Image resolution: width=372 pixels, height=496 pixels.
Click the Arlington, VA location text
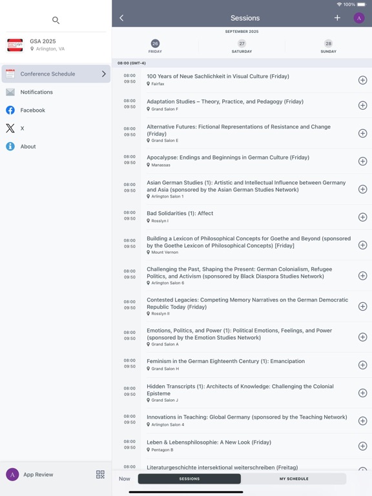pyautogui.click(x=50, y=48)
